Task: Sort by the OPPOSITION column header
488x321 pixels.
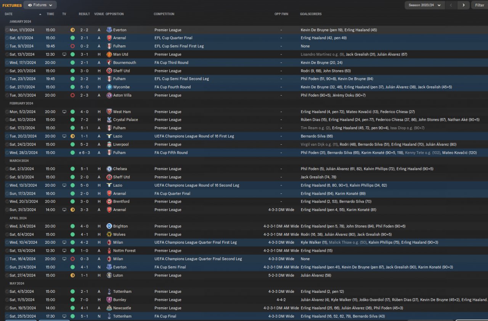Action: (x=114, y=14)
